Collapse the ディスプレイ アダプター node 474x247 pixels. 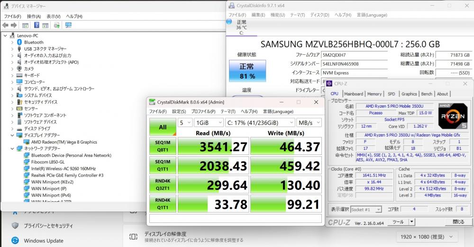coord(12,135)
